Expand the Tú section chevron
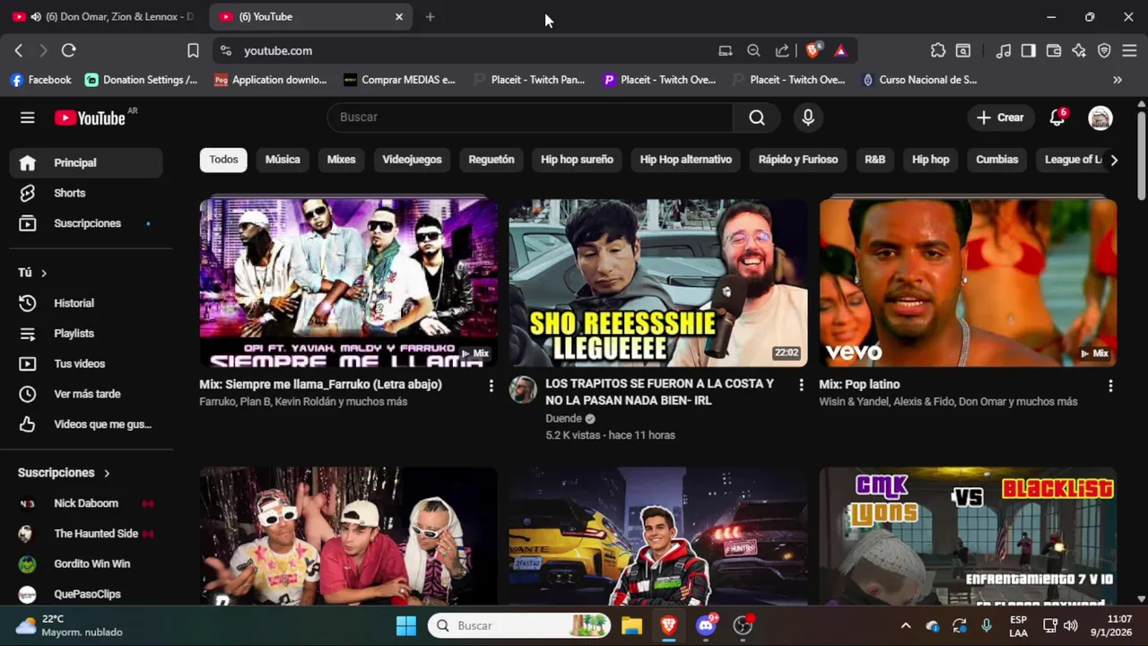The height and width of the screenshot is (646, 1148). click(x=43, y=273)
